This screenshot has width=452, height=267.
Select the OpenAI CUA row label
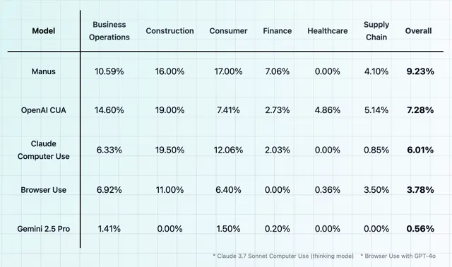(44, 110)
